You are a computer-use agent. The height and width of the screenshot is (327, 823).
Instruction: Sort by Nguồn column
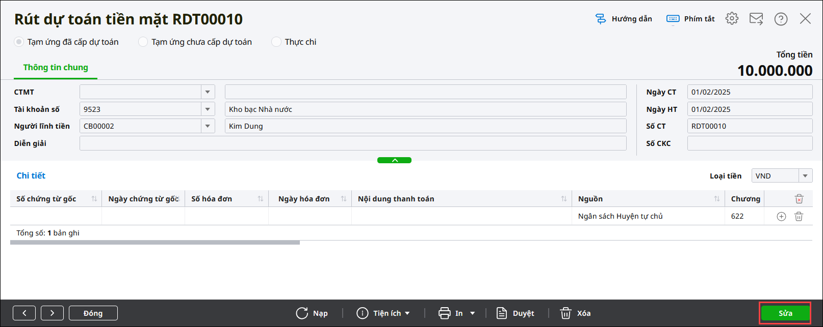pyautogui.click(x=717, y=199)
